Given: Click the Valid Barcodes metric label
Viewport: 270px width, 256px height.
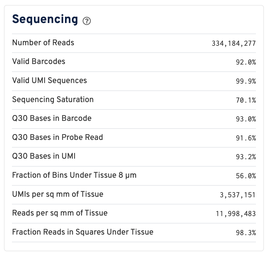Looking at the screenshot, I should click(x=39, y=62).
